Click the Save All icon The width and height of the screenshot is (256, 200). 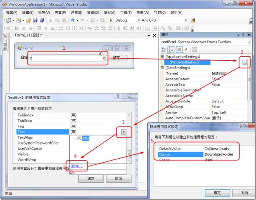[x=42, y=20]
